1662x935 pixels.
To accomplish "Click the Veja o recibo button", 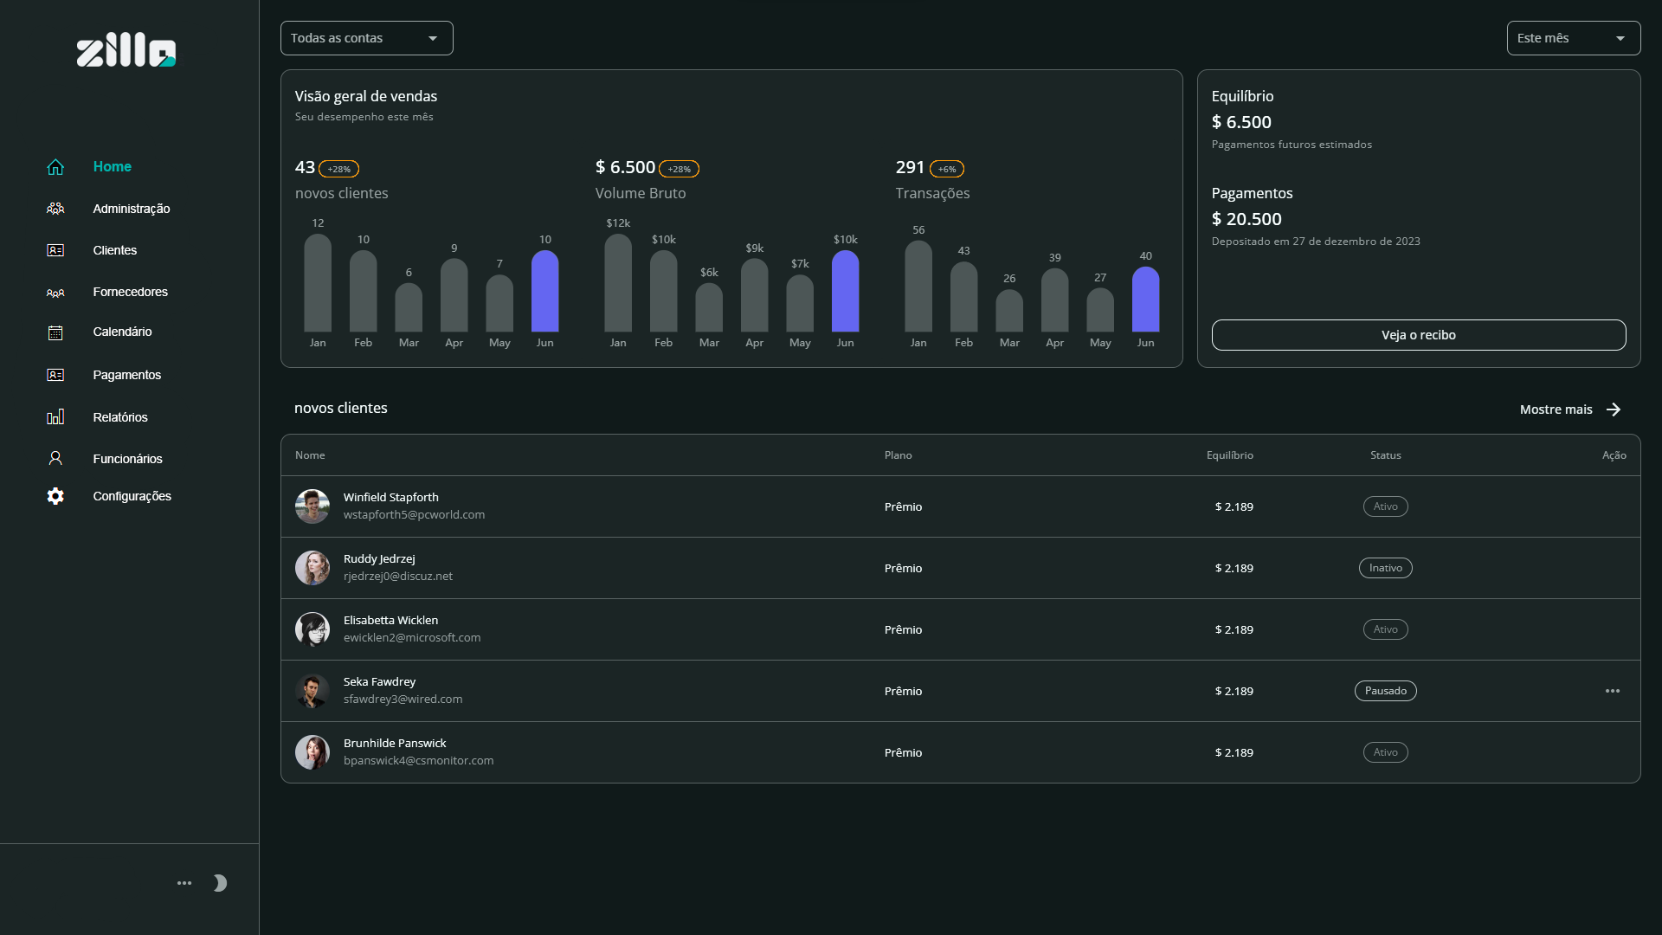I will click(x=1419, y=335).
